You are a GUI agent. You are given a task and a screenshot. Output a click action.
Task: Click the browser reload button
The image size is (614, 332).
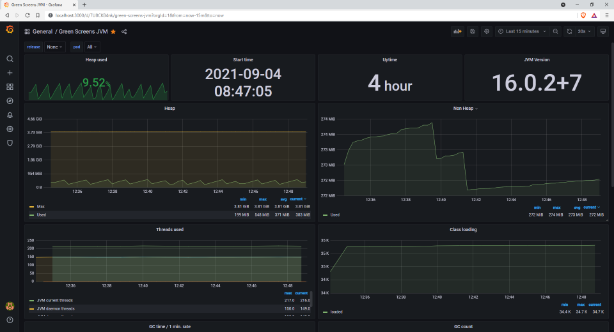tap(28, 15)
